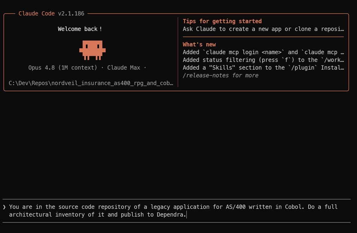Click the "What's new" heading
The width and height of the screenshot is (357, 233).
199,44
